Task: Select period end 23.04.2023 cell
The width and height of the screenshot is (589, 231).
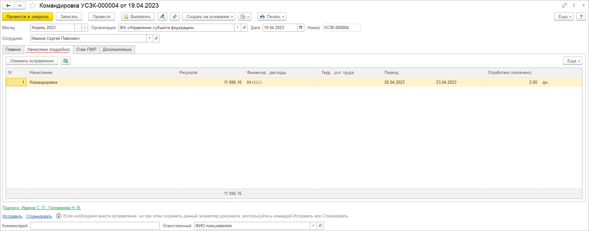Action: click(x=459, y=82)
